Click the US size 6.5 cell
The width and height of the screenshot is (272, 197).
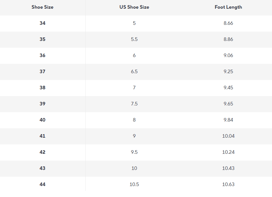134,72
